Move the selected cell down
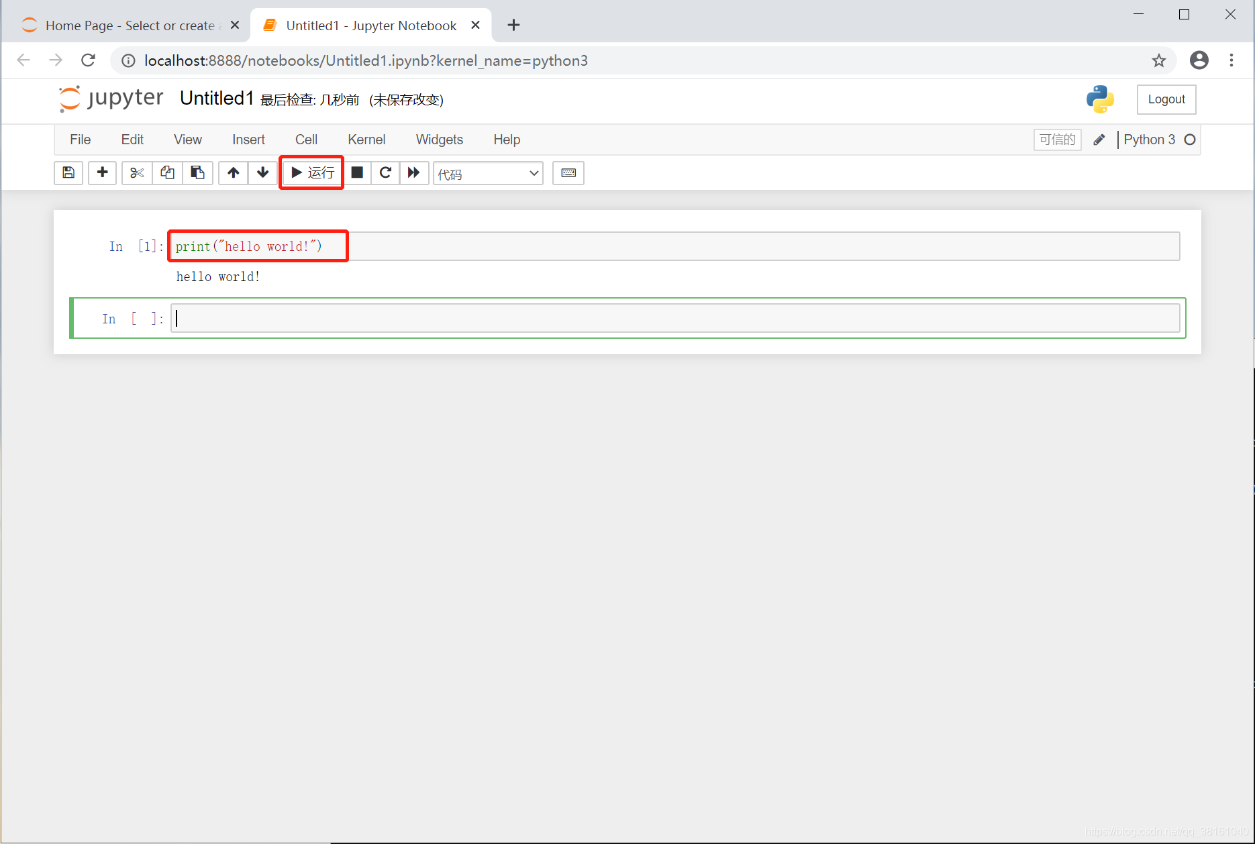The image size is (1255, 844). click(x=263, y=173)
